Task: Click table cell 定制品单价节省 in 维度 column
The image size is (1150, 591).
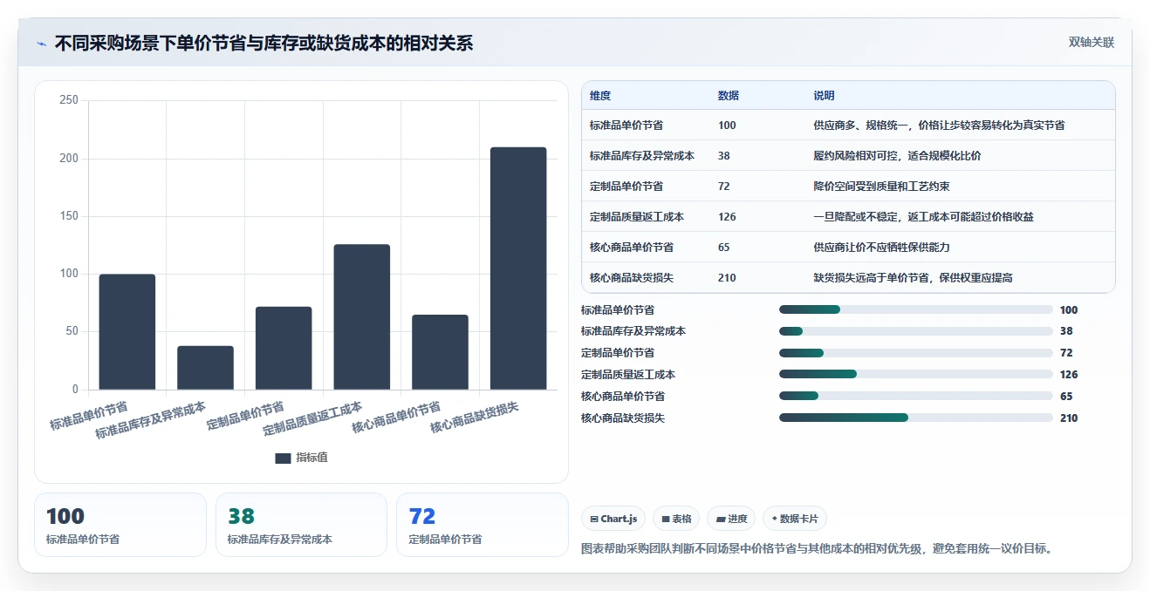Action: click(x=626, y=187)
